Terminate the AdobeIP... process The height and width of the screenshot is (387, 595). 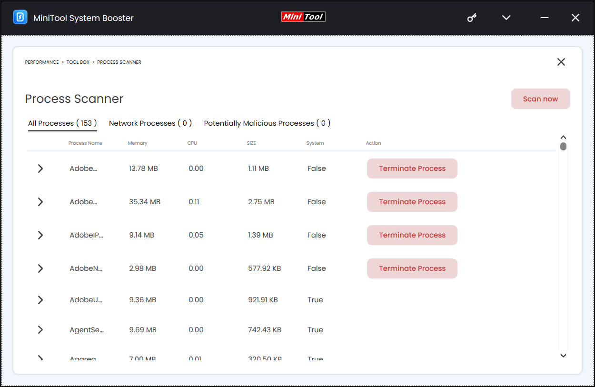click(412, 235)
